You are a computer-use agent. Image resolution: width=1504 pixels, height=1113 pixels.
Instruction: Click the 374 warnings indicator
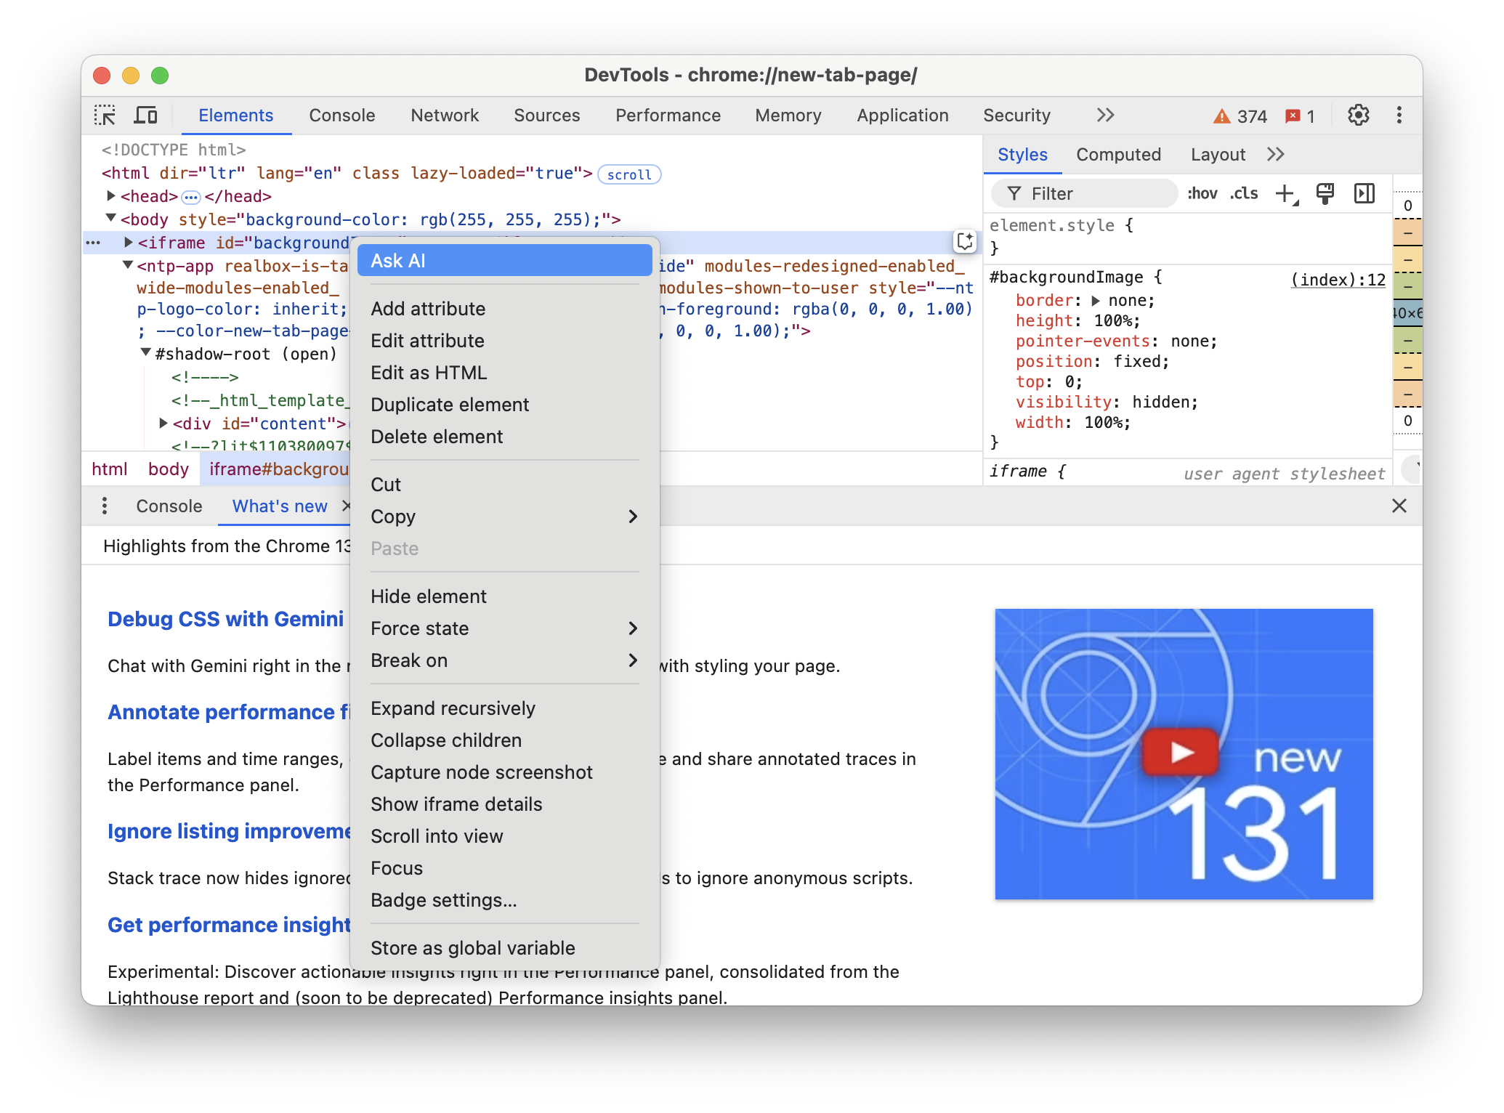[1240, 116]
